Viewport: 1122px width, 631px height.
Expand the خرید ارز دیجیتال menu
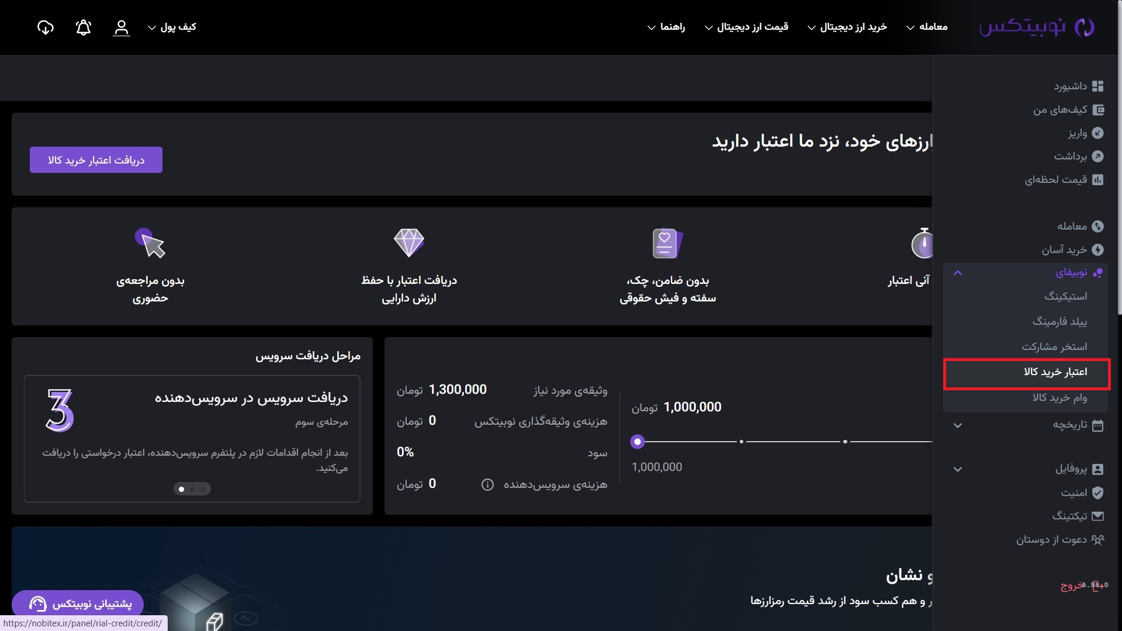coord(847,27)
